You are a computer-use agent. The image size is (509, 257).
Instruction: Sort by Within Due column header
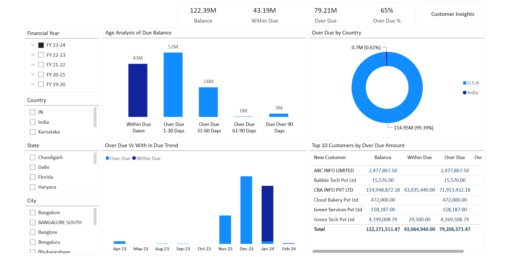(x=419, y=157)
